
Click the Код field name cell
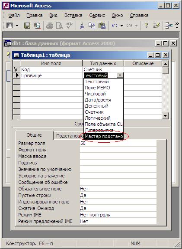click(x=51, y=69)
